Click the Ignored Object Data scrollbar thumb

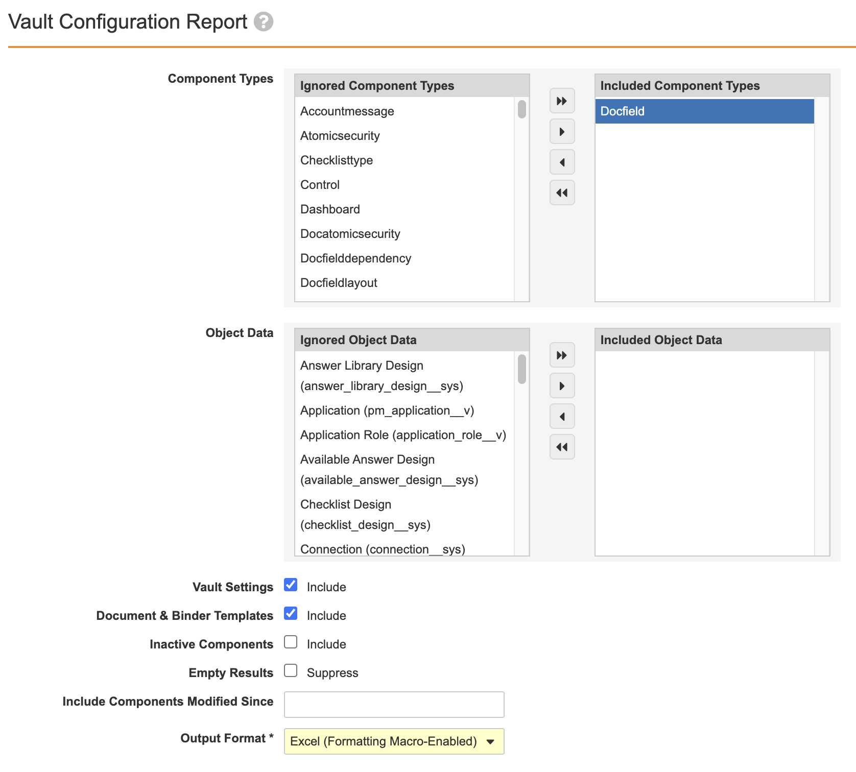coord(521,369)
